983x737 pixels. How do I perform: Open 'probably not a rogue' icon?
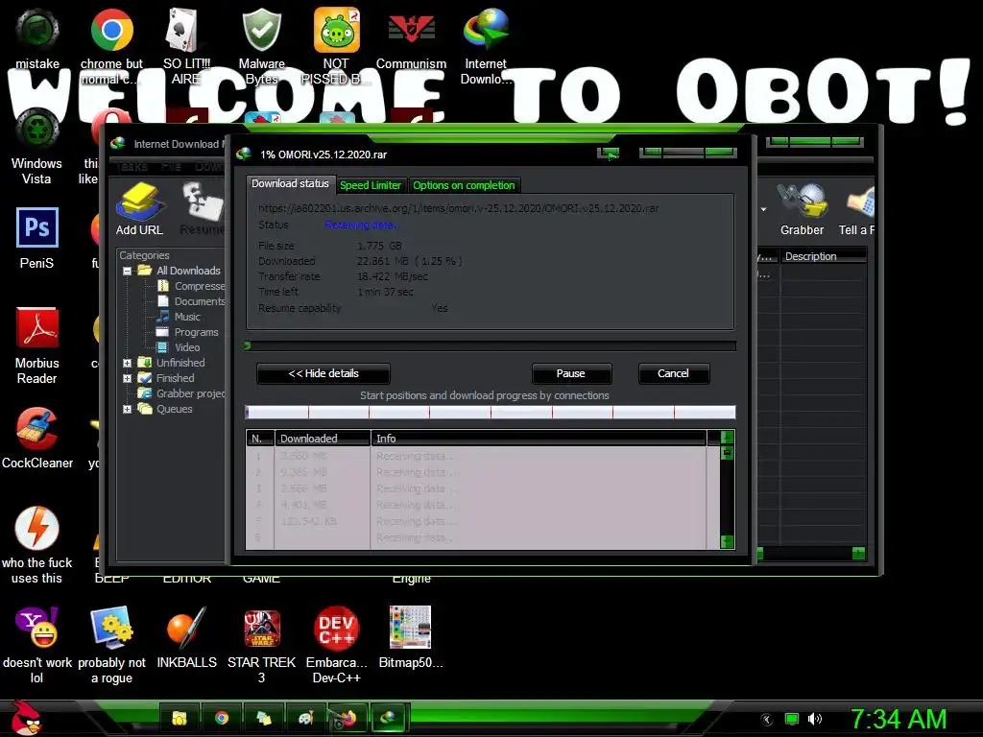pyautogui.click(x=111, y=645)
